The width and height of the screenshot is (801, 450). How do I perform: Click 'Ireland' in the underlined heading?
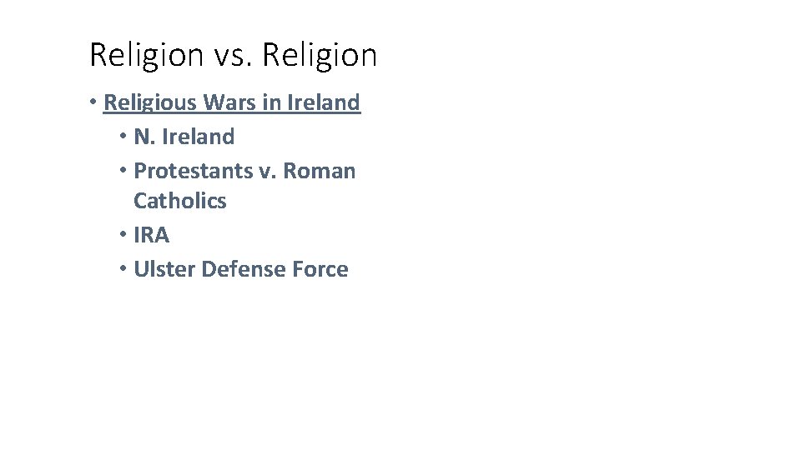323,102
